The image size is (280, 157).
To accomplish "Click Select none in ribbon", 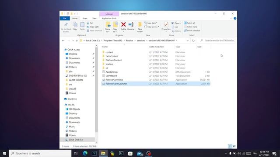I will 191,27.
